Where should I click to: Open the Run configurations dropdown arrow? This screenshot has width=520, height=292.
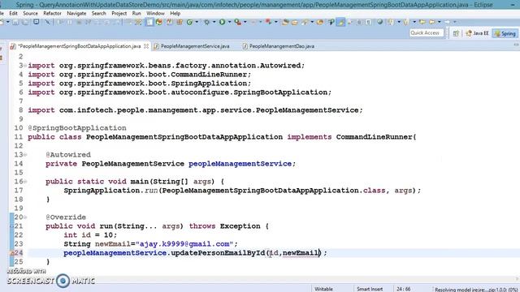pos(229,22)
